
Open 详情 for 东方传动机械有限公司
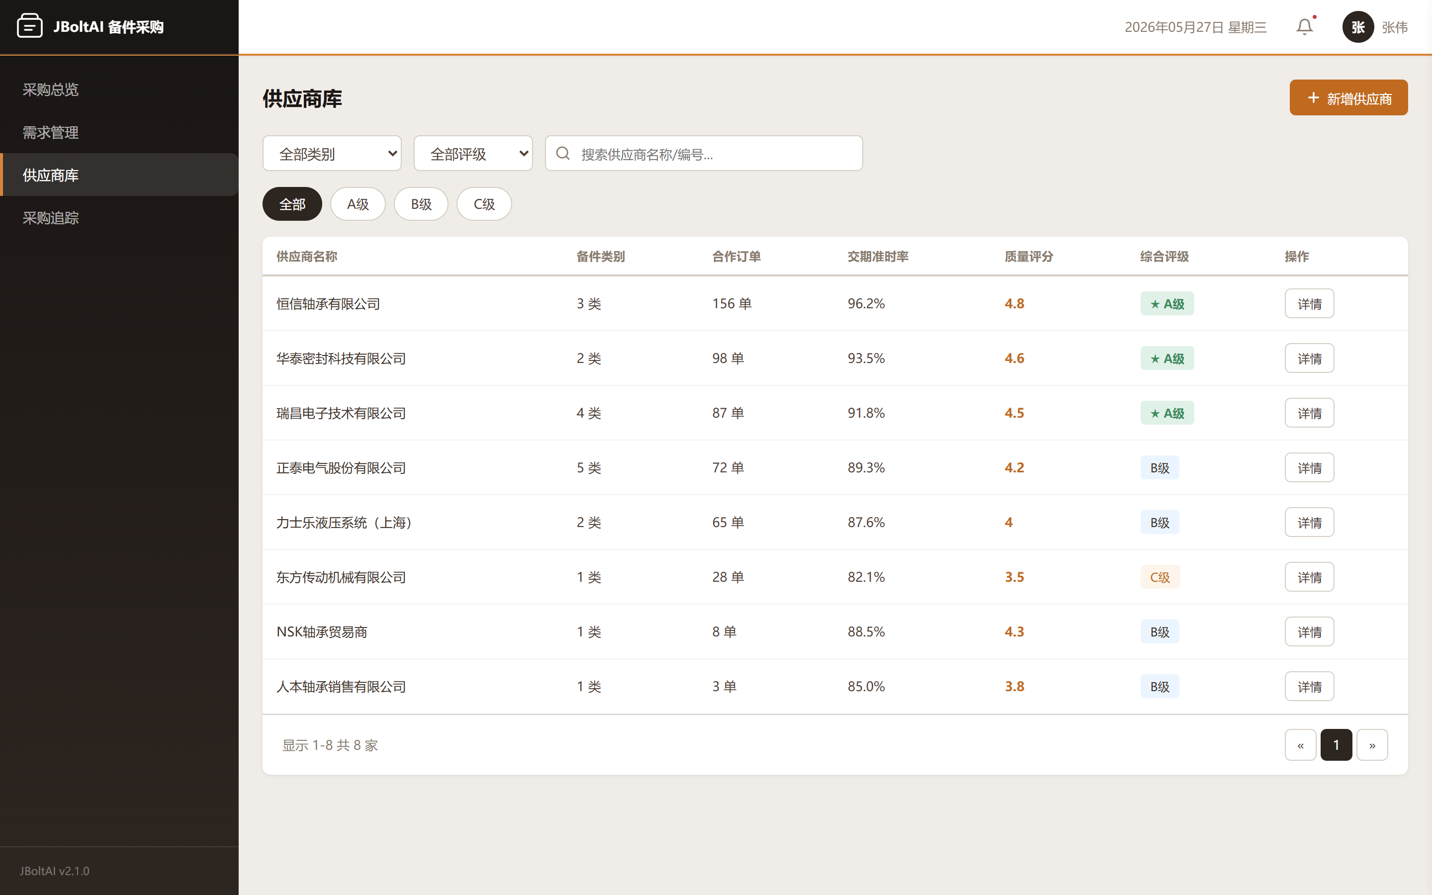(x=1309, y=577)
